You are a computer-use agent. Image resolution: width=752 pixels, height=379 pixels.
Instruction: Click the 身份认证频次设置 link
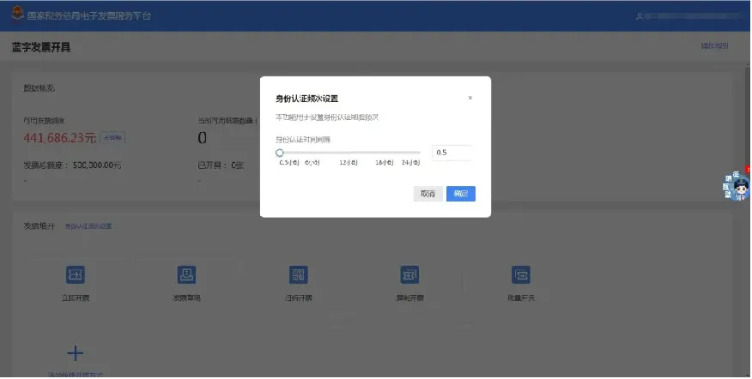click(88, 226)
